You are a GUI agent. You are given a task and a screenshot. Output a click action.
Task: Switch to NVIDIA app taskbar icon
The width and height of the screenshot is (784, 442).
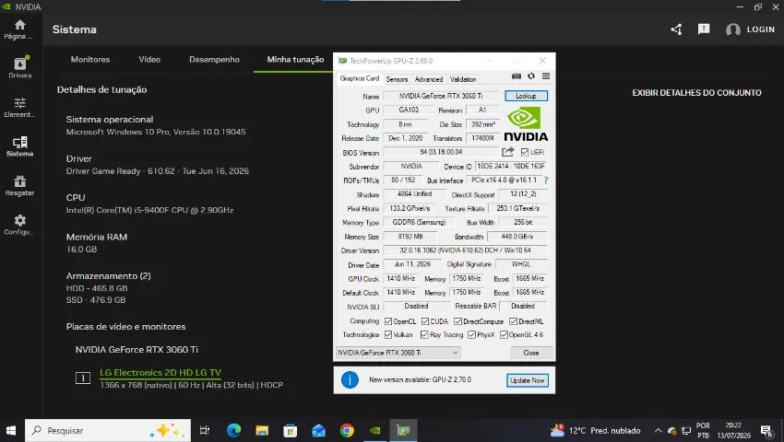coord(375,431)
